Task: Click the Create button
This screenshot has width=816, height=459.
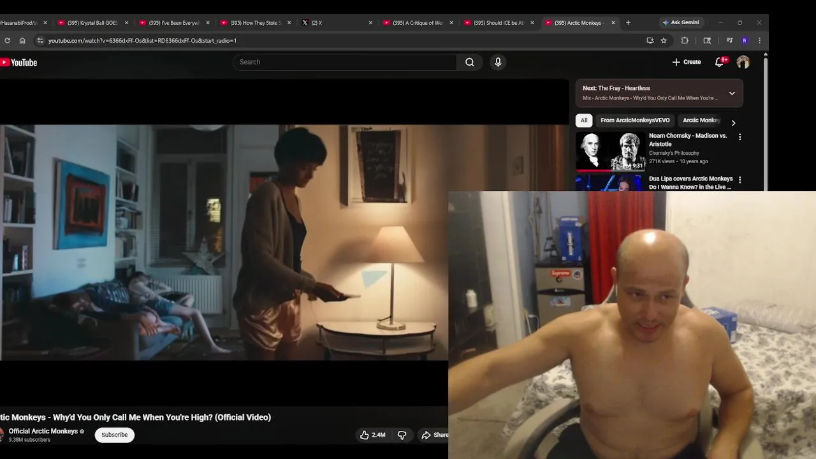Action: coord(687,62)
